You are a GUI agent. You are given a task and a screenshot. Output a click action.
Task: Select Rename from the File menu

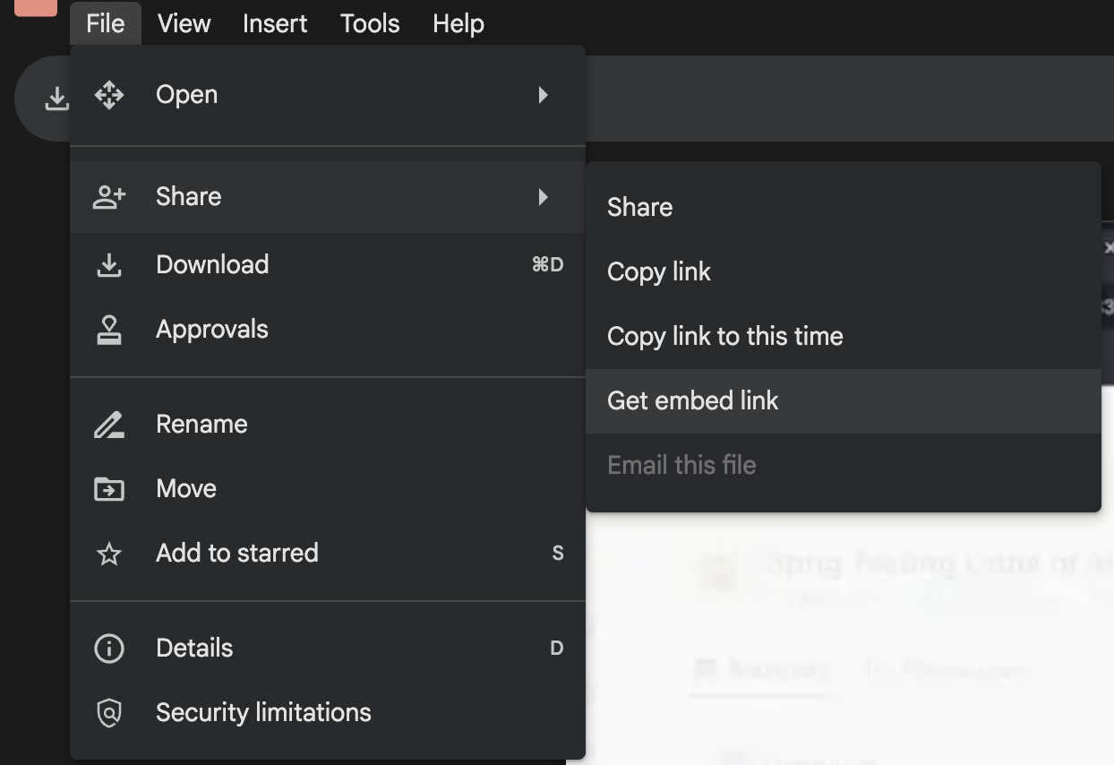pyautogui.click(x=328, y=425)
